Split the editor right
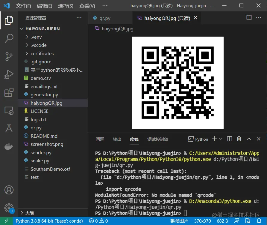Viewport: 267px width, 225px height. (x=249, y=18)
